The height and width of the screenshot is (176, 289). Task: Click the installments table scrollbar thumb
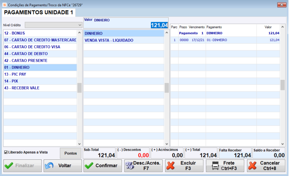tap(282, 85)
